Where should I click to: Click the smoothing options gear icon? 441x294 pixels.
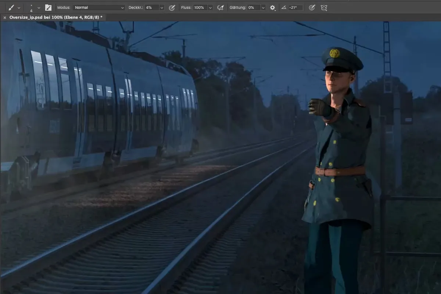tap(272, 7)
